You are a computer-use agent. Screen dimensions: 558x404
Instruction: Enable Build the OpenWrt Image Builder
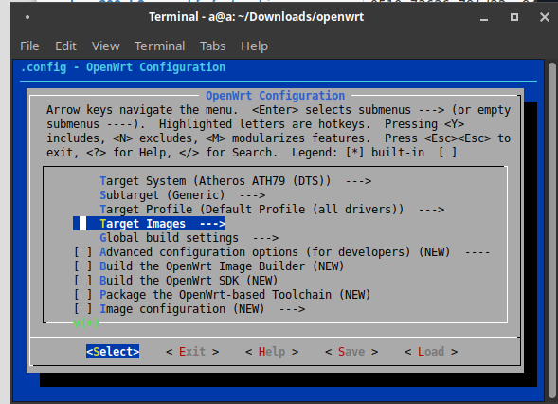click(x=82, y=266)
